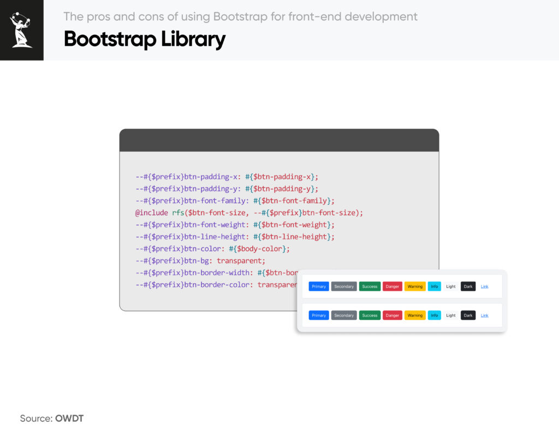The width and height of the screenshot is (559, 440).
Task: Click the Info button in top row
Action: (x=435, y=286)
